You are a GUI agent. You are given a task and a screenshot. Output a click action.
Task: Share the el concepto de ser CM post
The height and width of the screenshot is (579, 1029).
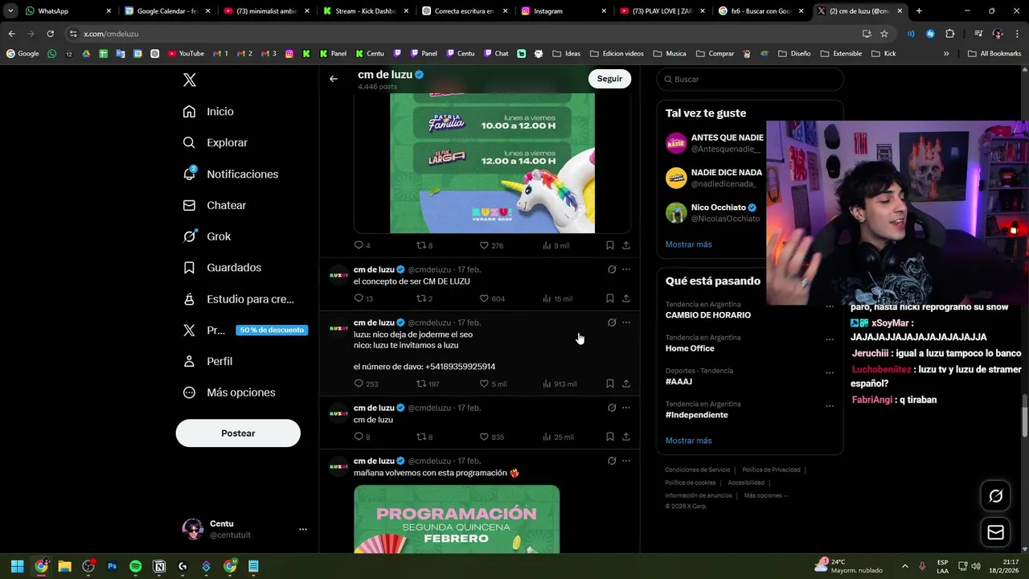point(626,298)
